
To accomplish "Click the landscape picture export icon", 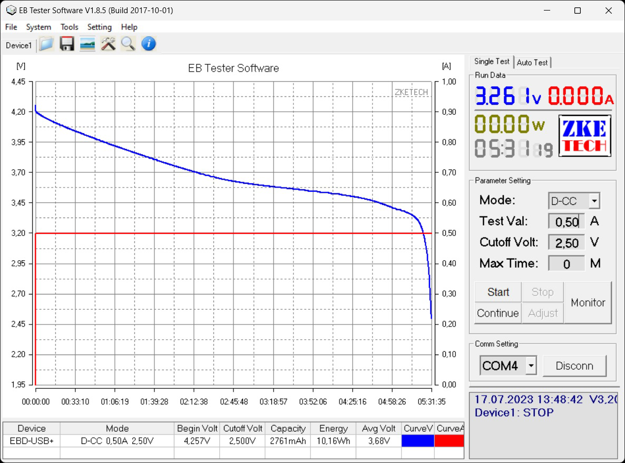I will (87, 44).
